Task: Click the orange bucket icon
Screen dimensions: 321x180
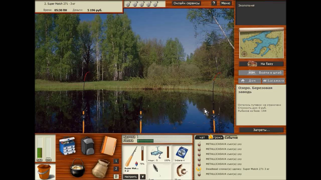Action: point(44,171)
